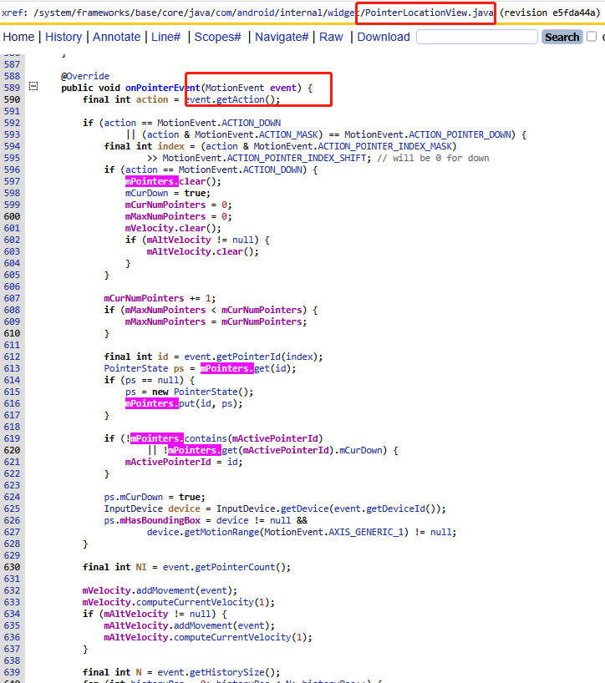Open the Home link
The image size is (605, 683).
(x=18, y=37)
